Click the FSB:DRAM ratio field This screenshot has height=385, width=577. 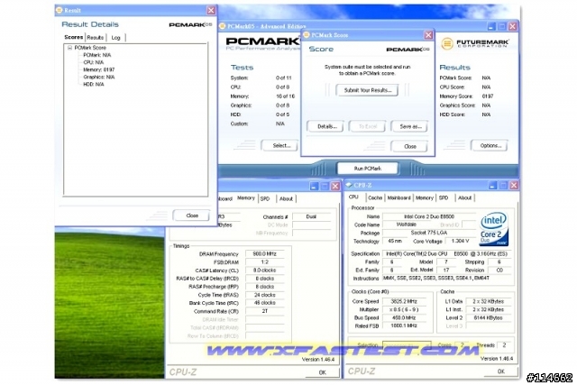pyautogui.click(x=264, y=262)
